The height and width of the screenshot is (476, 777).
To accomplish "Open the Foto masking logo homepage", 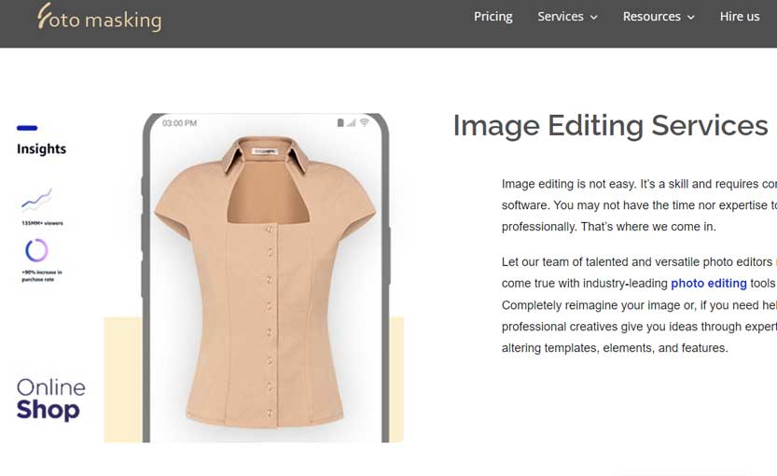I will tap(99, 18).
